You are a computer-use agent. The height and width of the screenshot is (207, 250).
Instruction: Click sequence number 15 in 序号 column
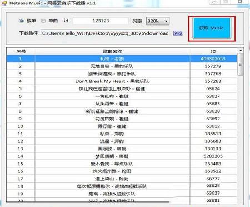pyautogui.click(x=21, y=164)
